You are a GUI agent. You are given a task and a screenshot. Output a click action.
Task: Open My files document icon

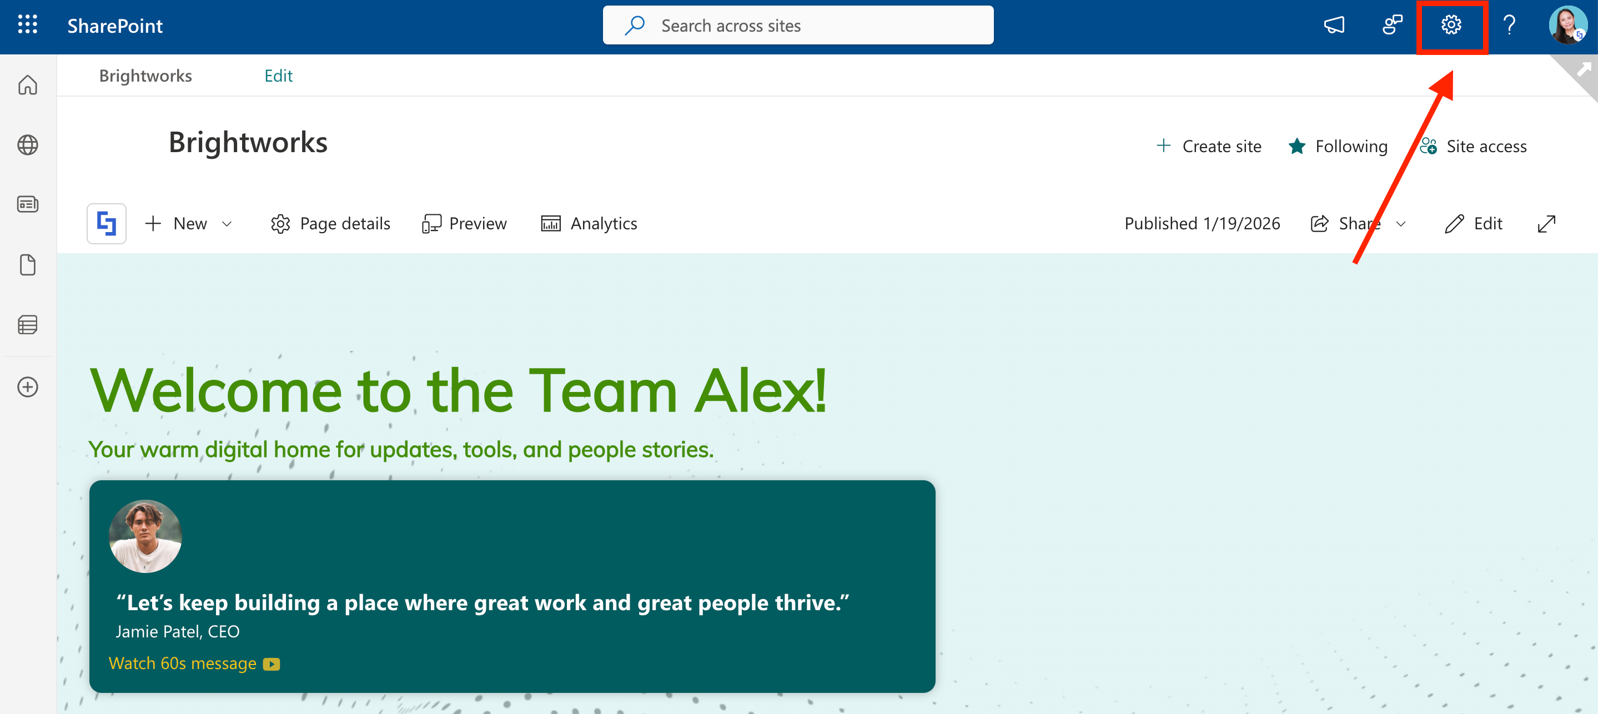coord(27,265)
